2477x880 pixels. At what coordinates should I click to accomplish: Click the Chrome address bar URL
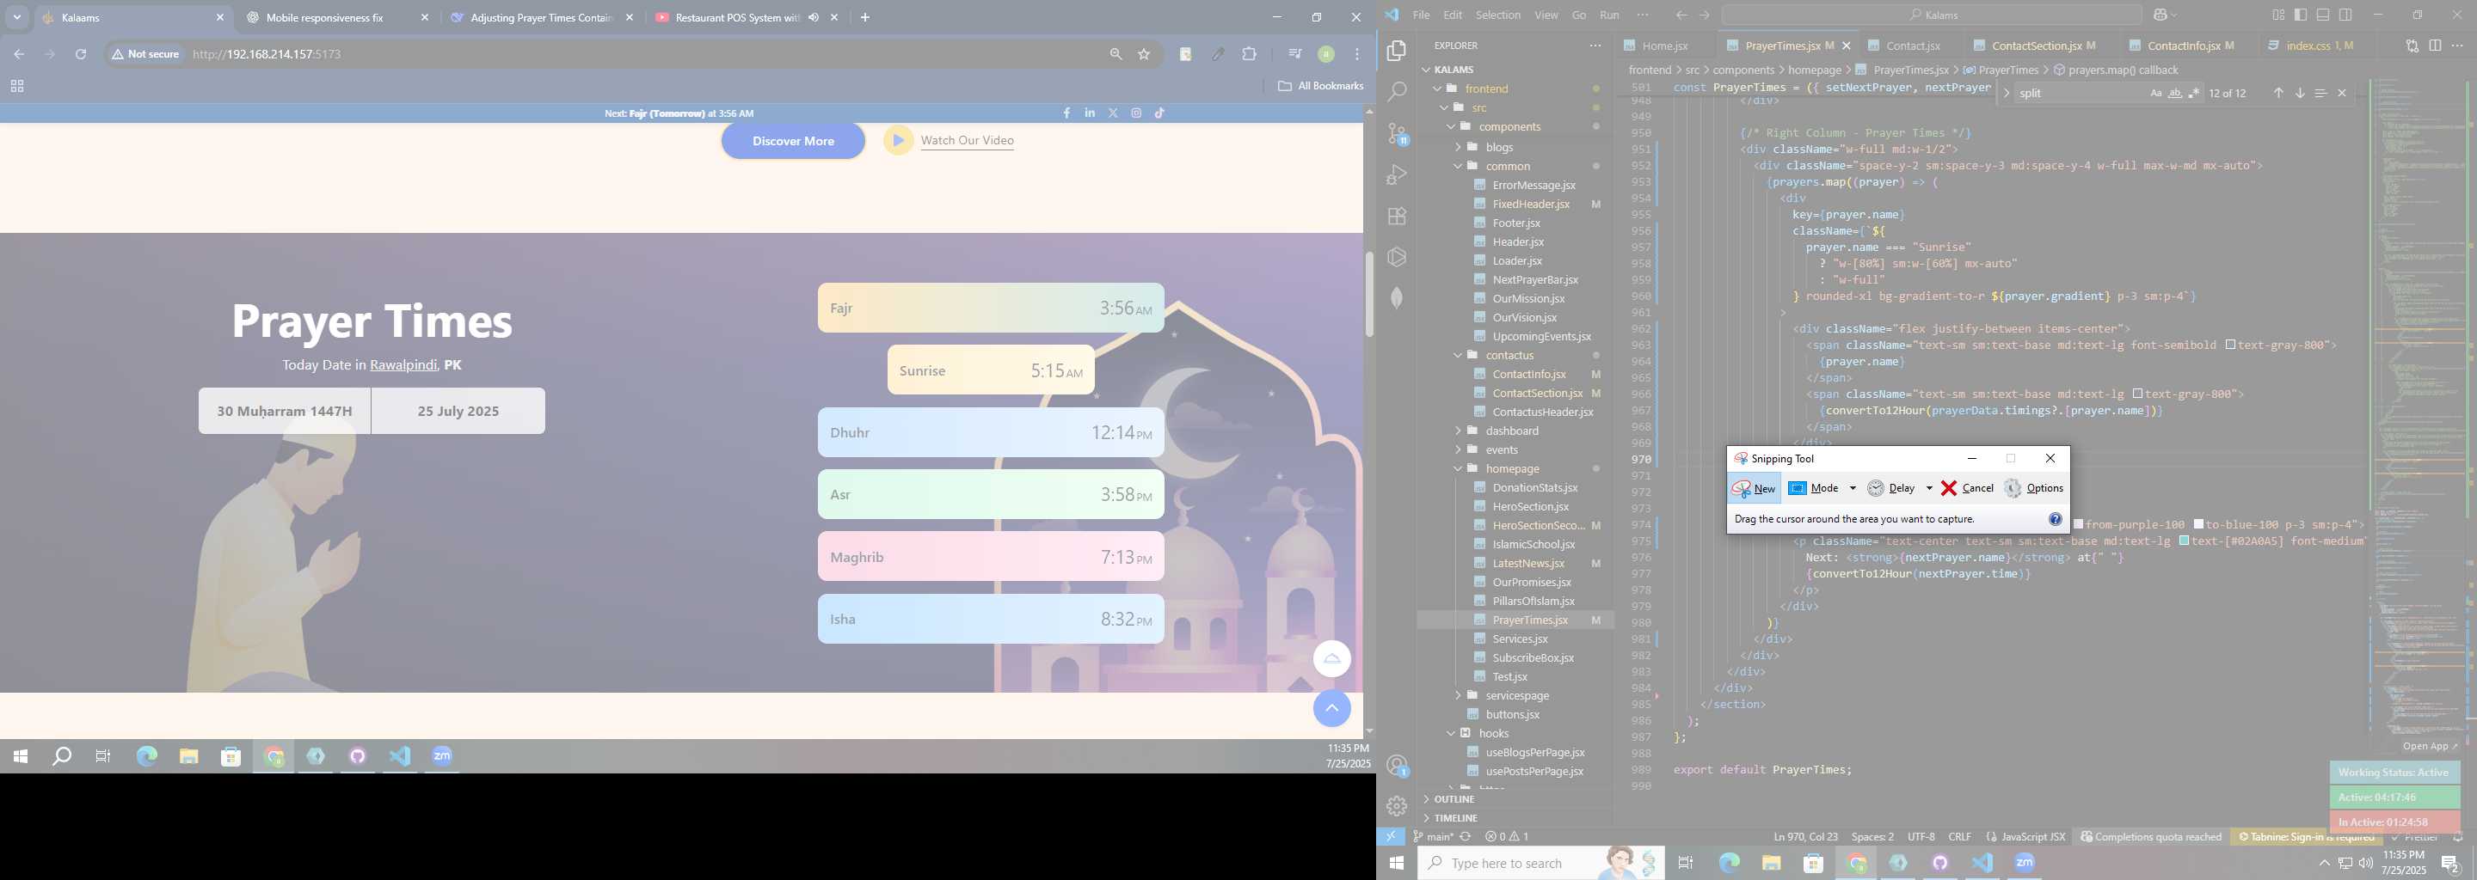(x=267, y=55)
